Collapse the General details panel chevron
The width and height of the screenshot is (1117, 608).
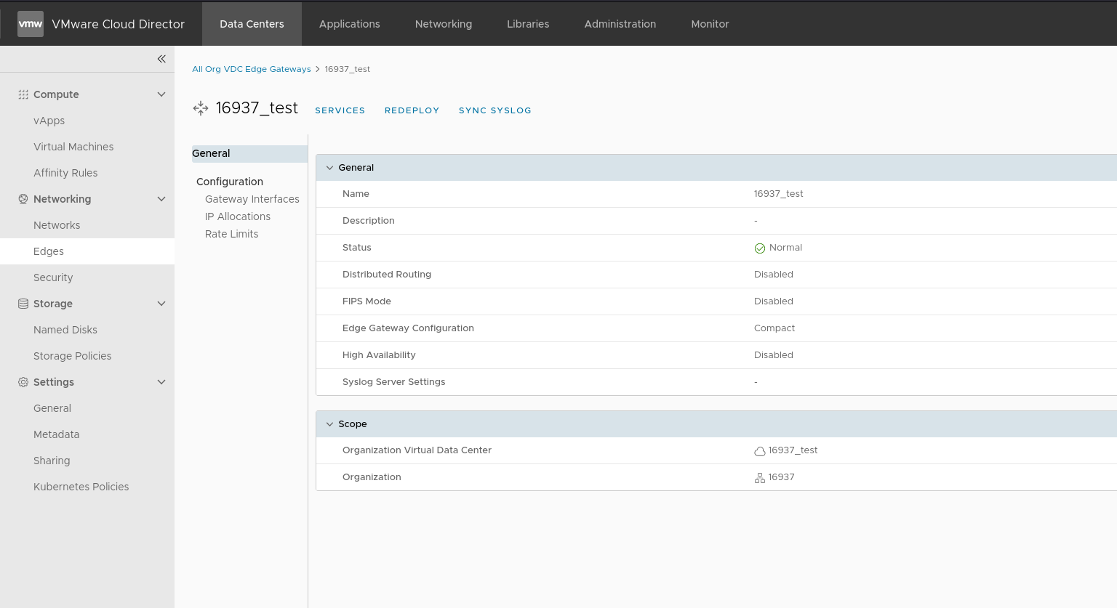click(329, 168)
